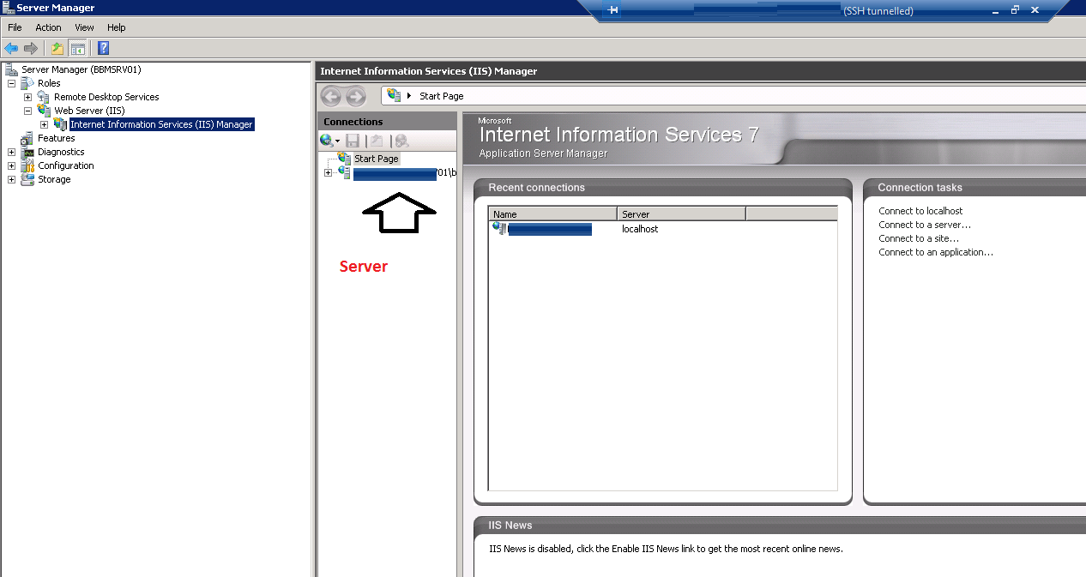The width and height of the screenshot is (1086, 577).
Task: Click the Server Manager title bar app icon
Action: 8,8
